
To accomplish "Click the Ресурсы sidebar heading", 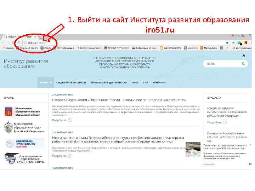I will click(9, 98).
